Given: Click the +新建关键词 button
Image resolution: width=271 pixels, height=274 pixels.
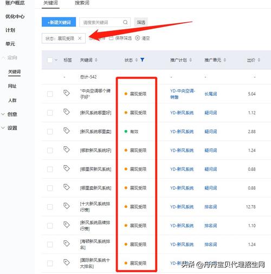Looking at the screenshot, I should click(x=59, y=22).
